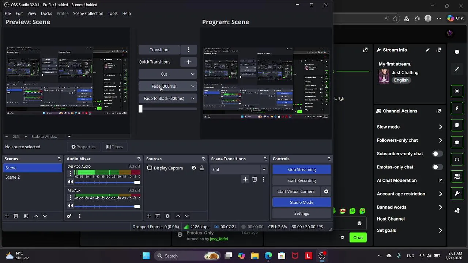468x263 pixels.
Task: Open Audio Mixer bottom three-dot menu
Action: click(x=79, y=216)
